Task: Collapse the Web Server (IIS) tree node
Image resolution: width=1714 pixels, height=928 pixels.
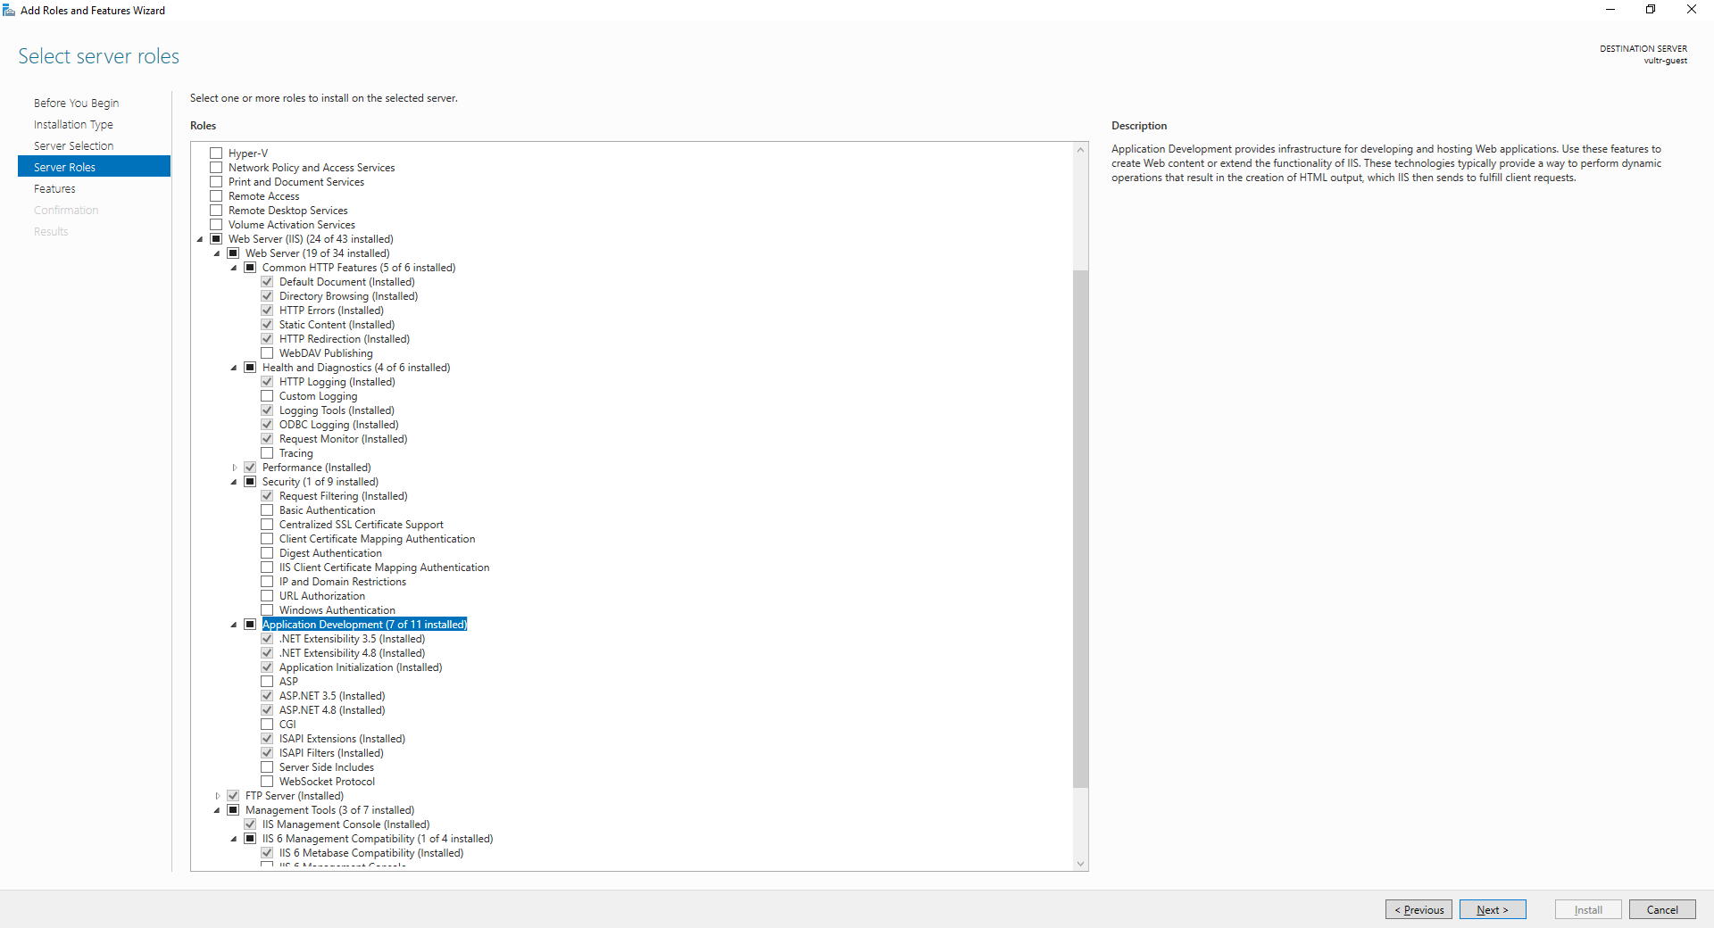Action: [200, 238]
